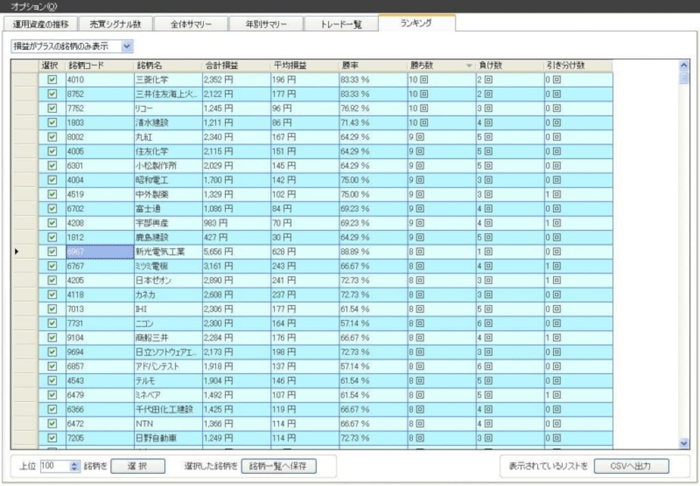This screenshot has width=700, height=486.
Task: Uncheck the checkbox for 7205 日野自動車
Action: (x=52, y=438)
